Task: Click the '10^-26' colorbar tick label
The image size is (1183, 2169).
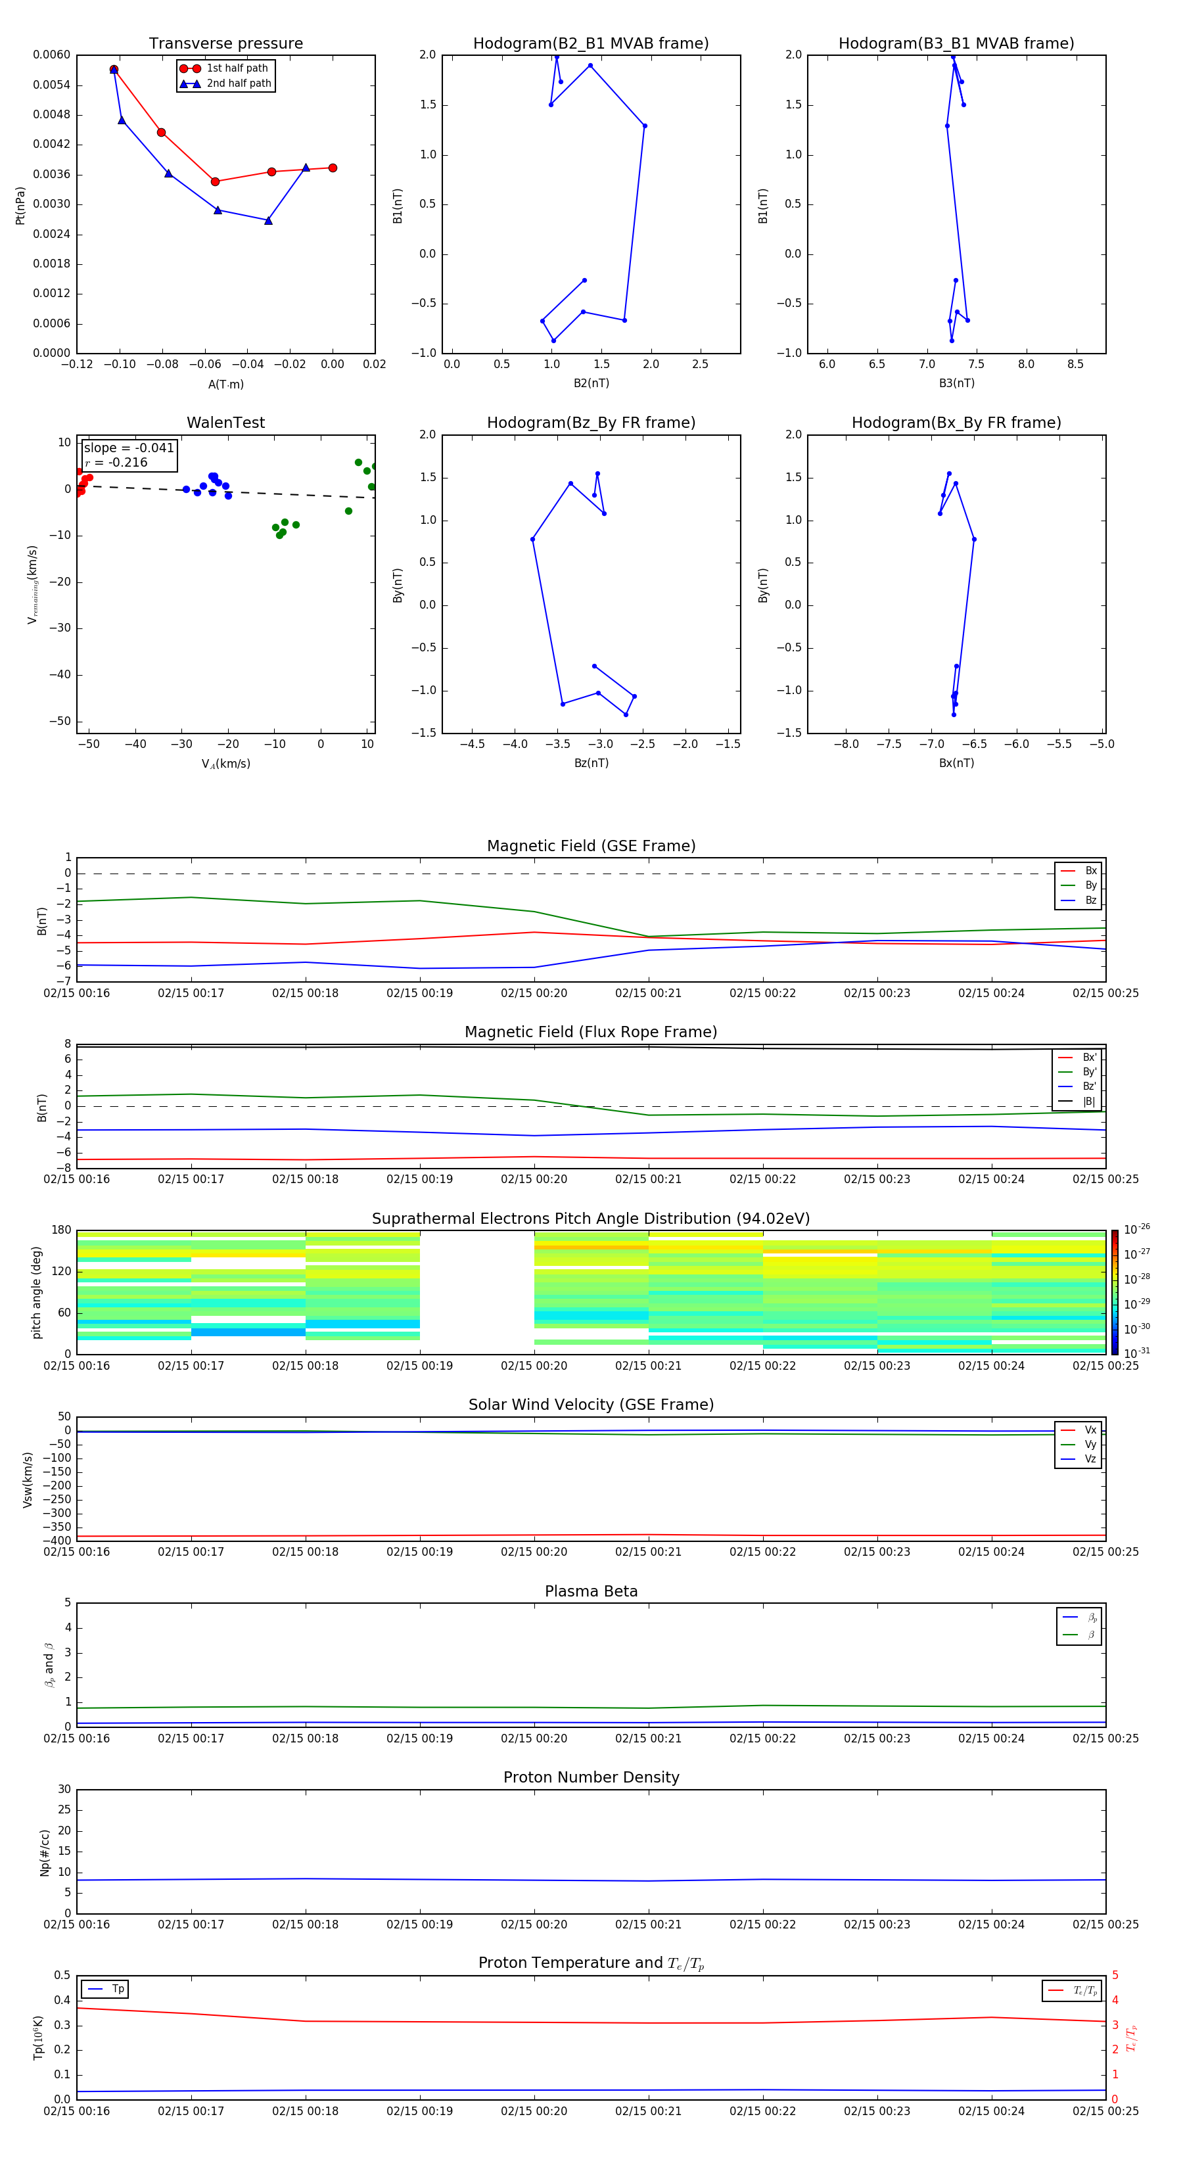Action: [1136, 1229]
